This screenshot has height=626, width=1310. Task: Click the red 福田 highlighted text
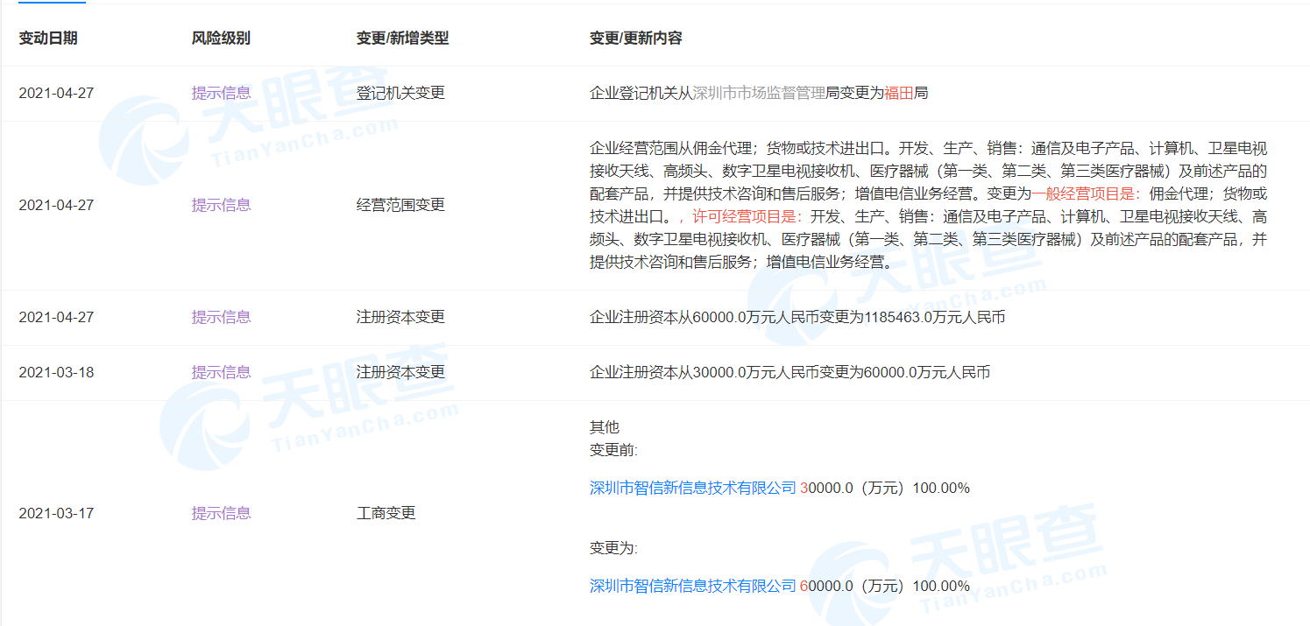point(899,93)
